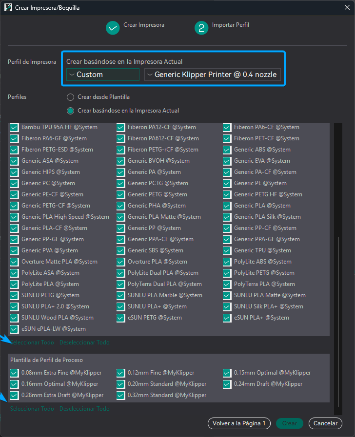This screenshot has height=437, width=355.
Task: Close the Crear Impresora/Boquilla dialog
Action: point(343,8)
